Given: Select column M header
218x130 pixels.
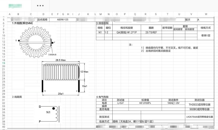Looking at the screenshot, I should click(101, 14).
